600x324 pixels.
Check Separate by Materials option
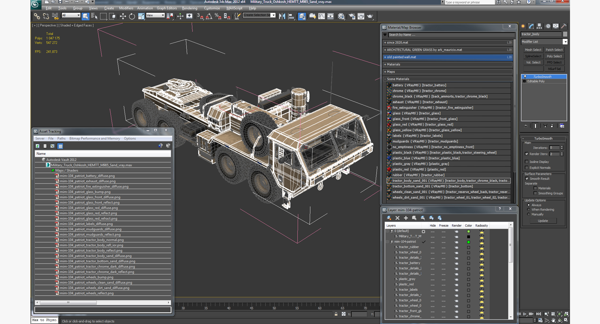click(535, 188)
